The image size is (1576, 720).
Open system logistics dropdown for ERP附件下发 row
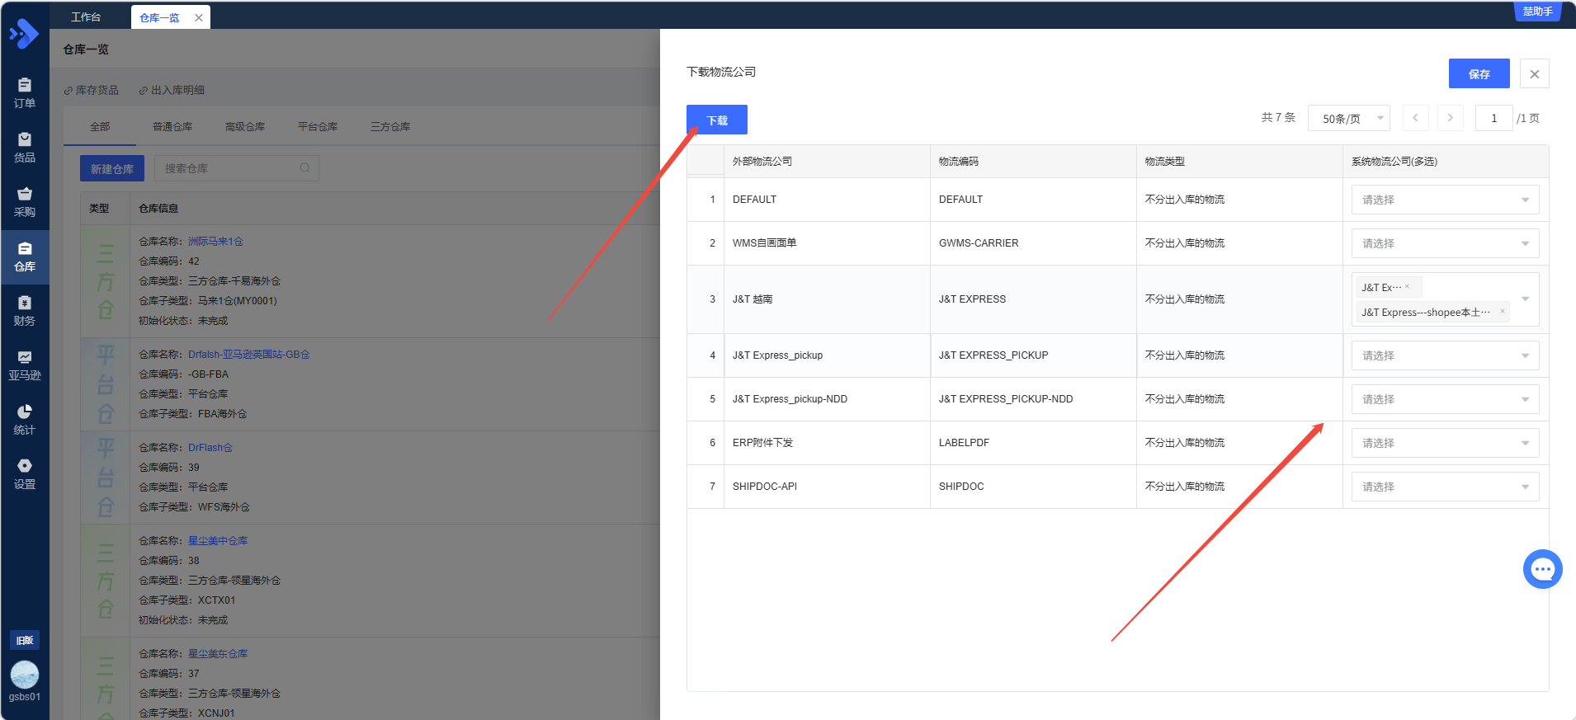click(1445, 443)
